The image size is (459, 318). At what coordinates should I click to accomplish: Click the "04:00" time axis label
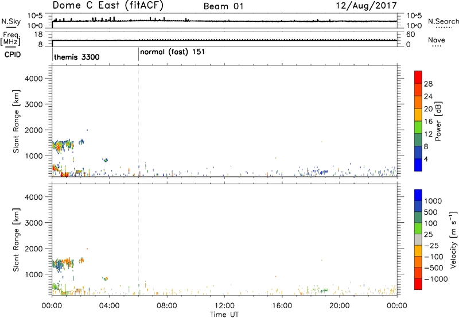[x=109, y=306]
